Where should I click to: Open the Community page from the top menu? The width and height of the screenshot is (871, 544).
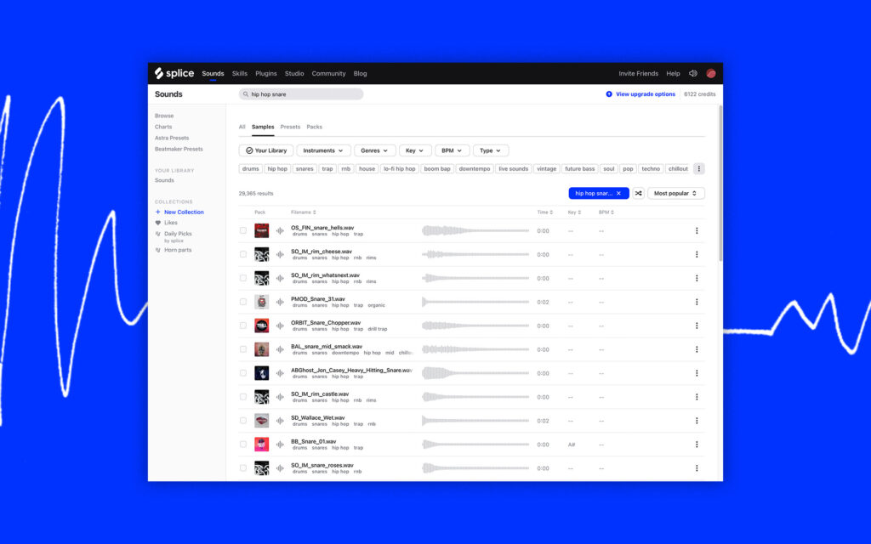(x=329, y=73)
